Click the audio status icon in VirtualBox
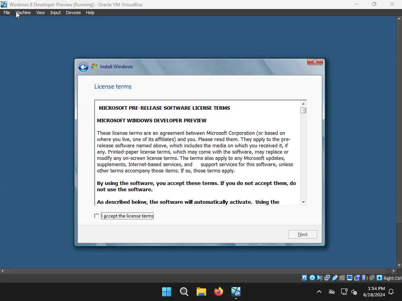 pos(320,278)
